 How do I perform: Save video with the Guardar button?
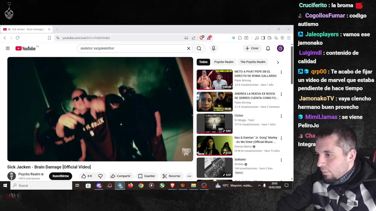click(x=147, y=176)
